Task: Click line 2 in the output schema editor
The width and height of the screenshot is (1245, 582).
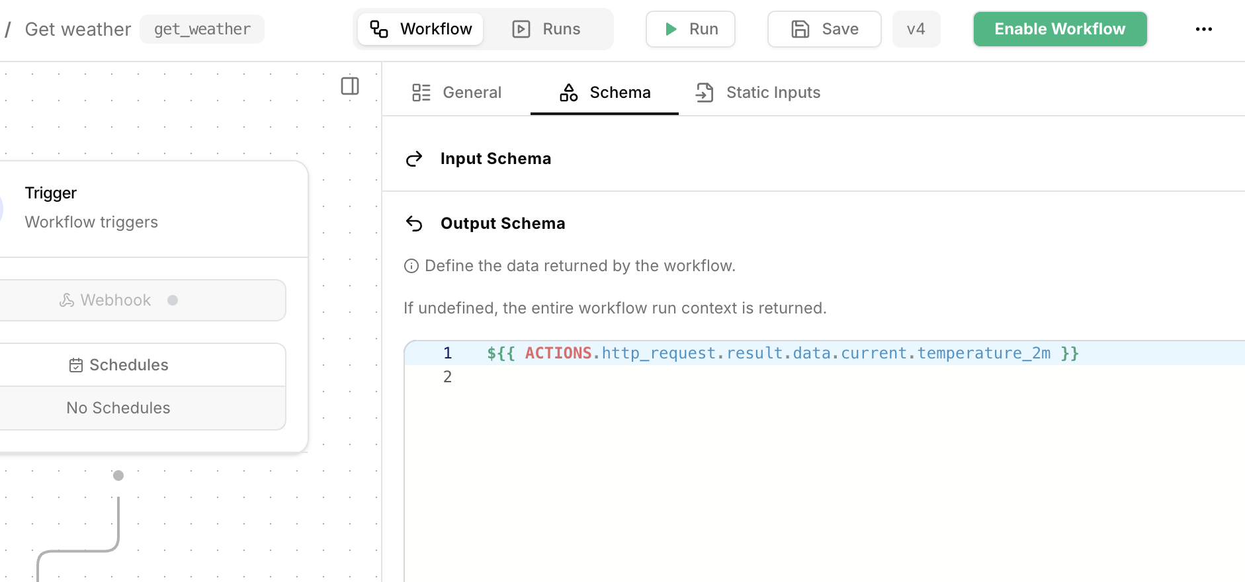Action: pyautogui.click(x=595, y=377)
